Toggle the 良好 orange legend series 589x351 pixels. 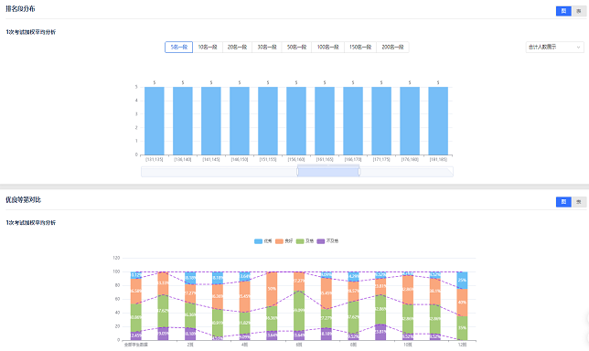284,241
